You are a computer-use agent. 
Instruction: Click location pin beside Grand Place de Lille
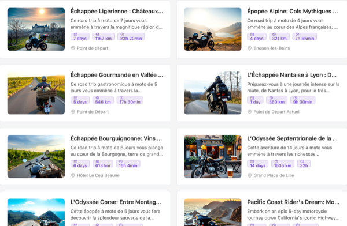(x=249, y=175)
